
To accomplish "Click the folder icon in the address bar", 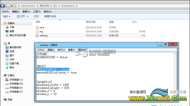I will (15, 6).
